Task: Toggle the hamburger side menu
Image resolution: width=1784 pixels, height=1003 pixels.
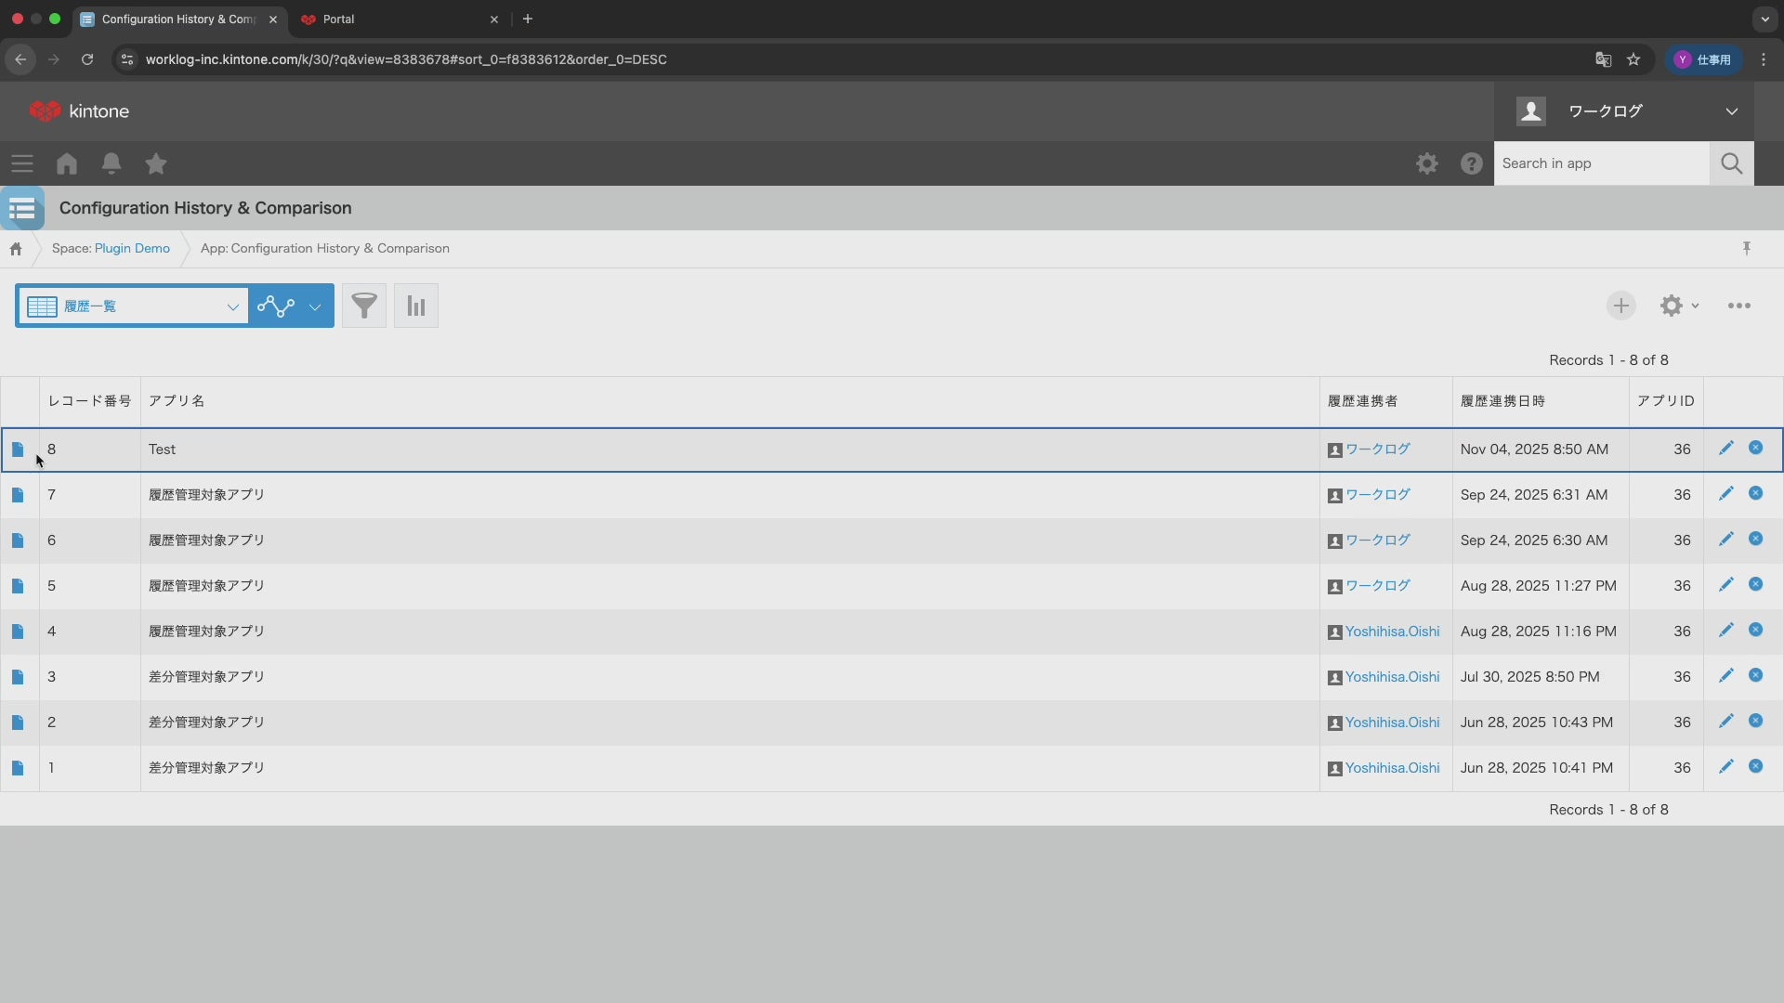Action: [22, 163]
